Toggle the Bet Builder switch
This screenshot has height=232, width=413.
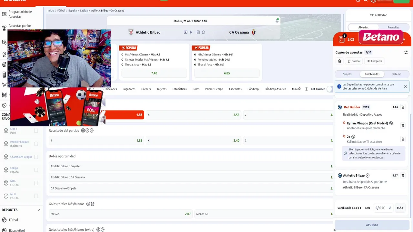[329, 89]
